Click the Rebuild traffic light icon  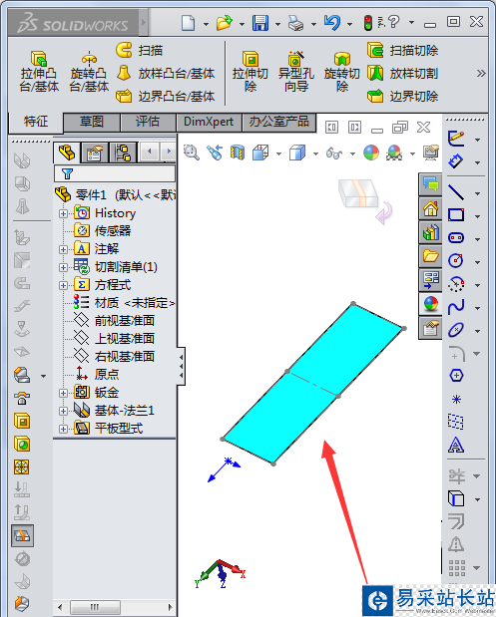pos(368,23)
